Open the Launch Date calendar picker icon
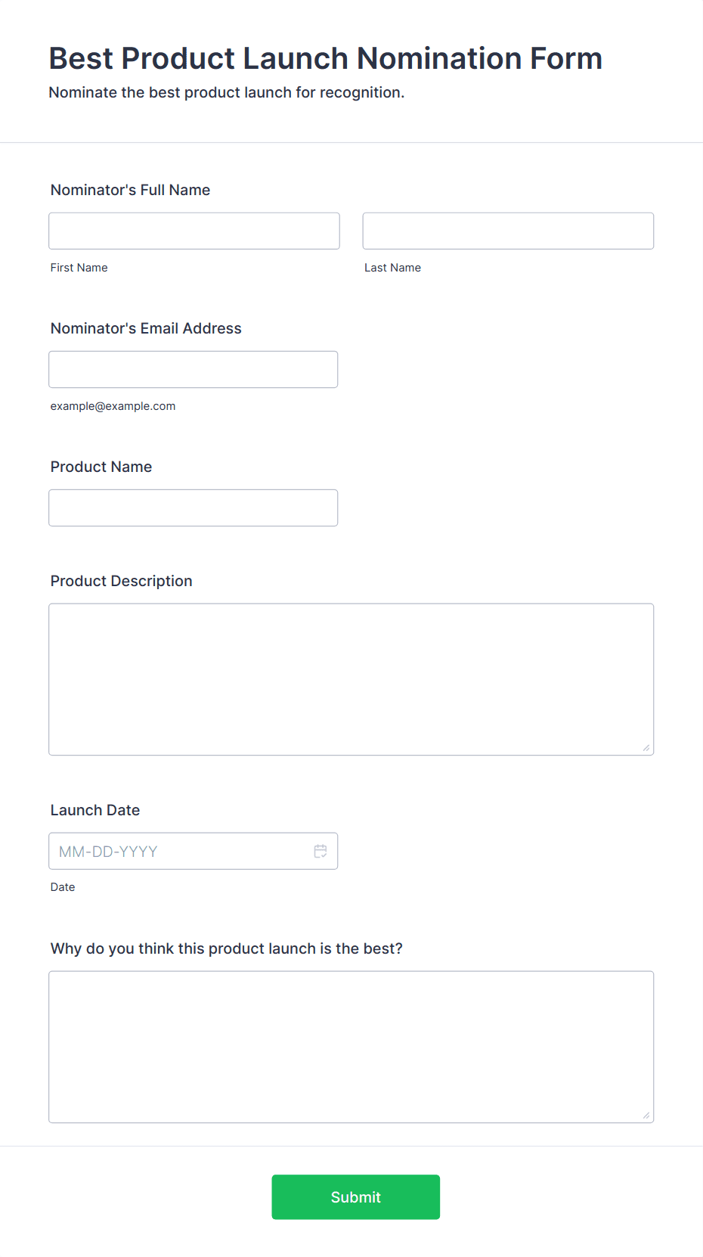This screenshot has width=703, height=1257. pyautogui.click(x=321, y=851)
